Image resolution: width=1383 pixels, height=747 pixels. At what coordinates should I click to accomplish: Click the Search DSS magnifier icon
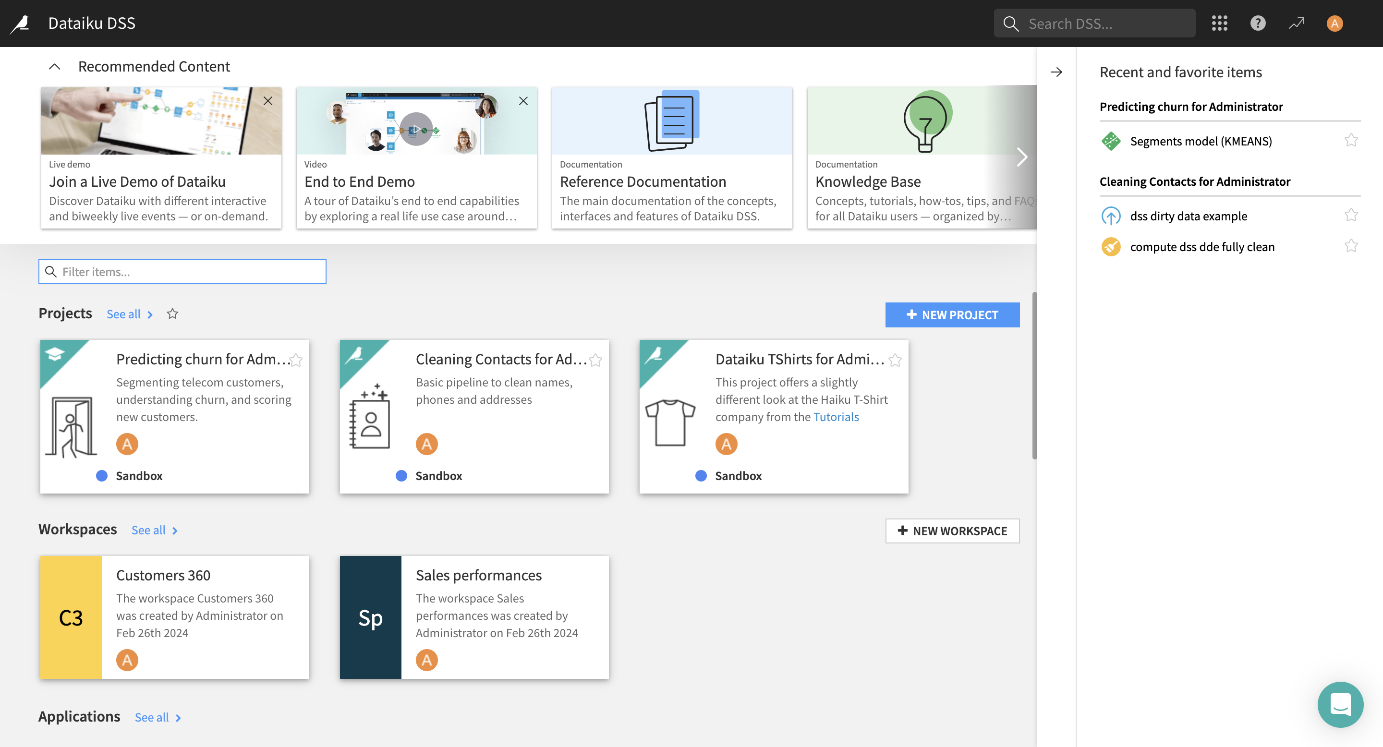(1011, 23)
